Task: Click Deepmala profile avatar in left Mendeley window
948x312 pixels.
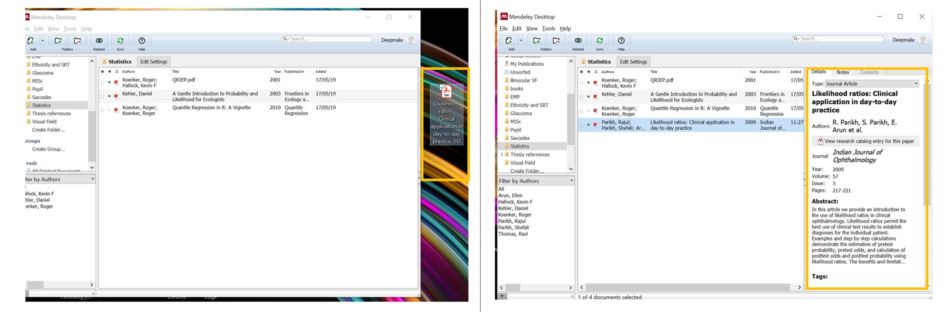Action: pos(411,40)
